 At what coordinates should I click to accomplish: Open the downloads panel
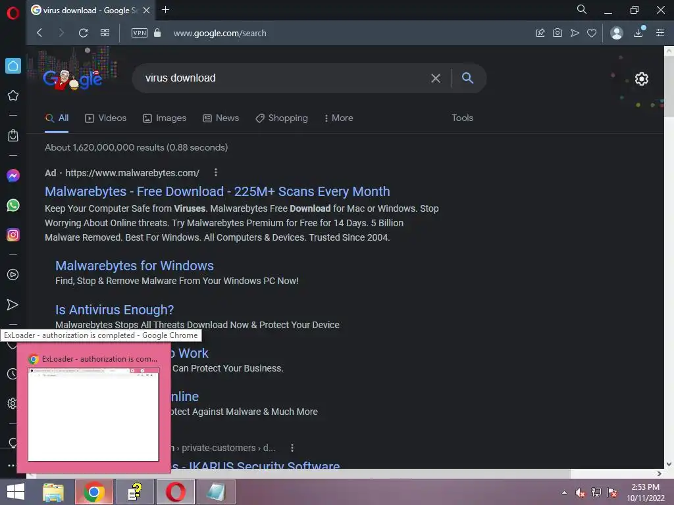[x=638, y=33]
